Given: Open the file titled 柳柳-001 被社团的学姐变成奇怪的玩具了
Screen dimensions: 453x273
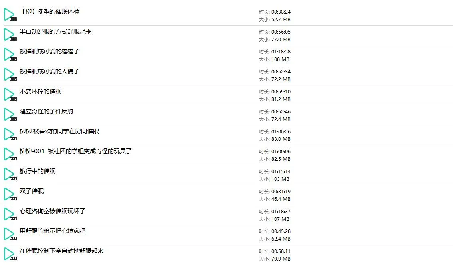Looking at the screenshot, I should 75,151.
